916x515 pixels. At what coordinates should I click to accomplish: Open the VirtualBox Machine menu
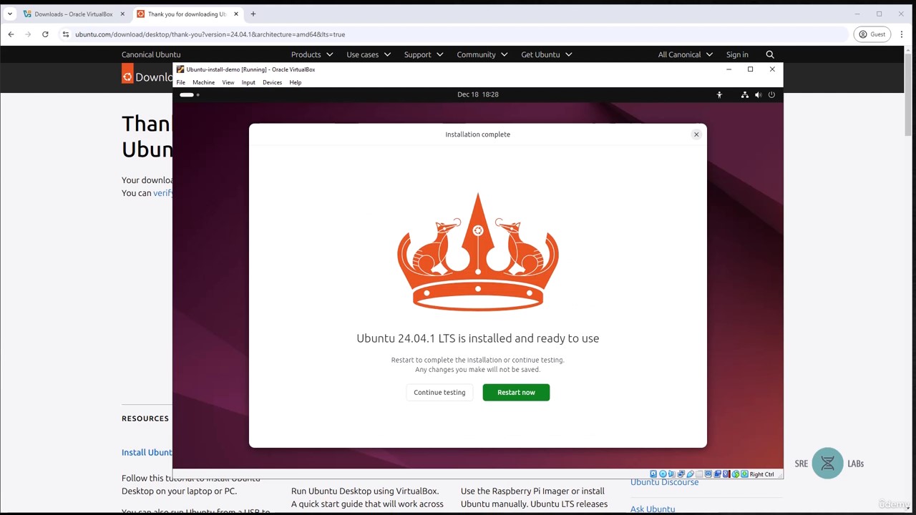point(203,82)
